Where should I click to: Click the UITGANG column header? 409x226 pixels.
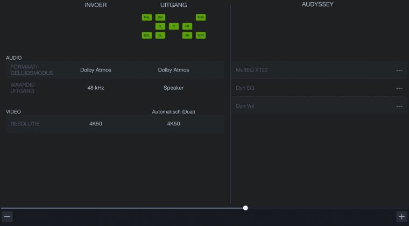coord(173,5)
